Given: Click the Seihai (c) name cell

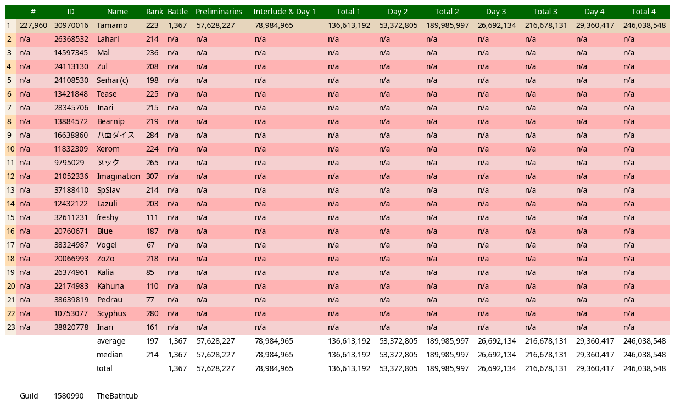Looking at the screenshot, I should 113,80.
